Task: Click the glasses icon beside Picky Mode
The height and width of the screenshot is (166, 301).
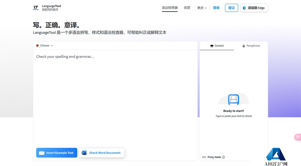Action: click(x=204, y=157)
